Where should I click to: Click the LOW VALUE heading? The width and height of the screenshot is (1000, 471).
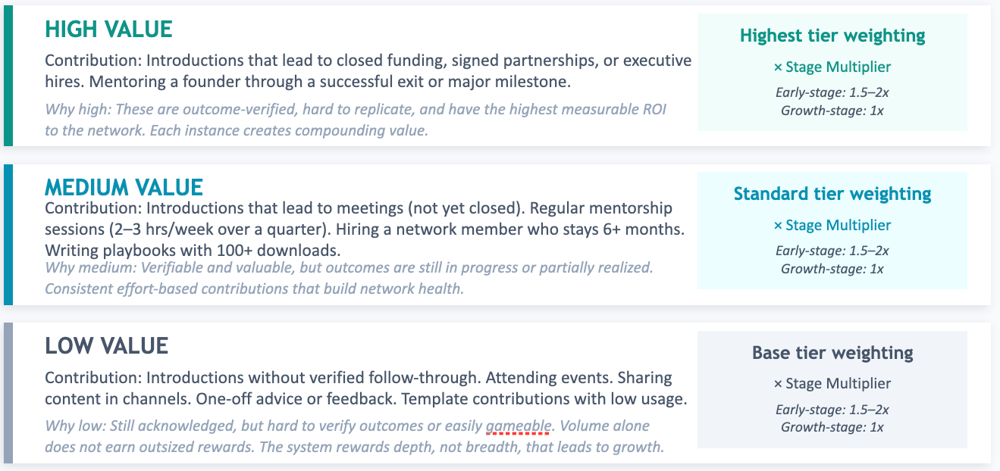coord(106,346)
